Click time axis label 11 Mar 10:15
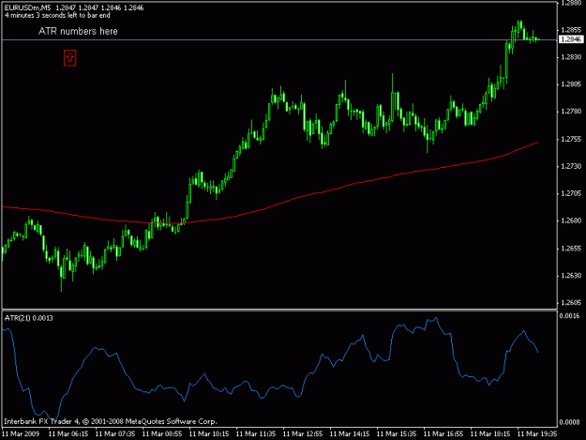The height and width of the screenshot is (440, 586). [x=209, y=434]
